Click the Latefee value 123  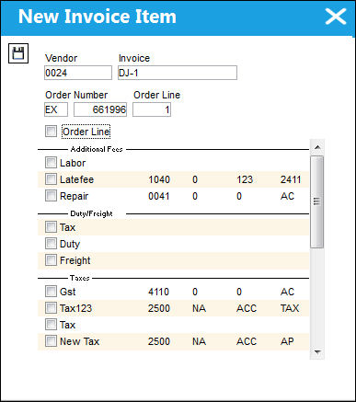click(245, 179)
